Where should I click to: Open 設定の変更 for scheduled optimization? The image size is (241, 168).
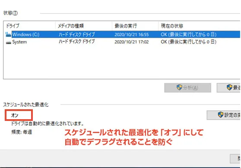[x=224, y=115]
